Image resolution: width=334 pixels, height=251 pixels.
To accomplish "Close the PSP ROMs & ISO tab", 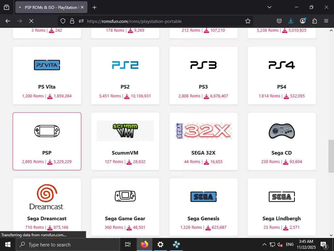I will click(x=82, y=7).
